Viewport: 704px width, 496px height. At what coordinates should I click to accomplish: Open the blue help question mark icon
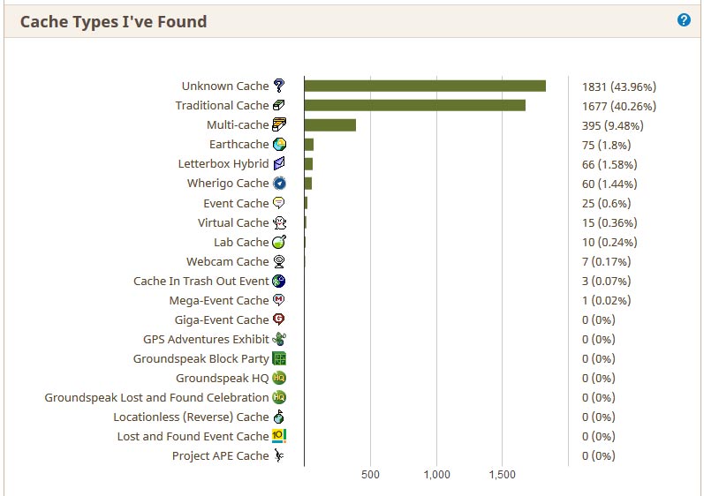point(684,19)
